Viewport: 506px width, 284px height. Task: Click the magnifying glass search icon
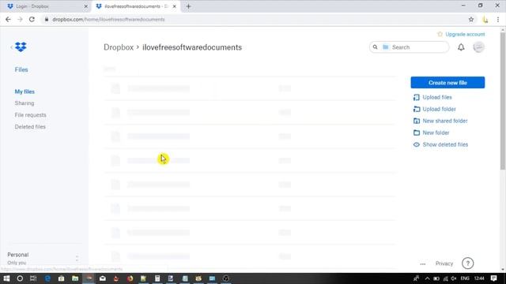click(x=375, y=47)
